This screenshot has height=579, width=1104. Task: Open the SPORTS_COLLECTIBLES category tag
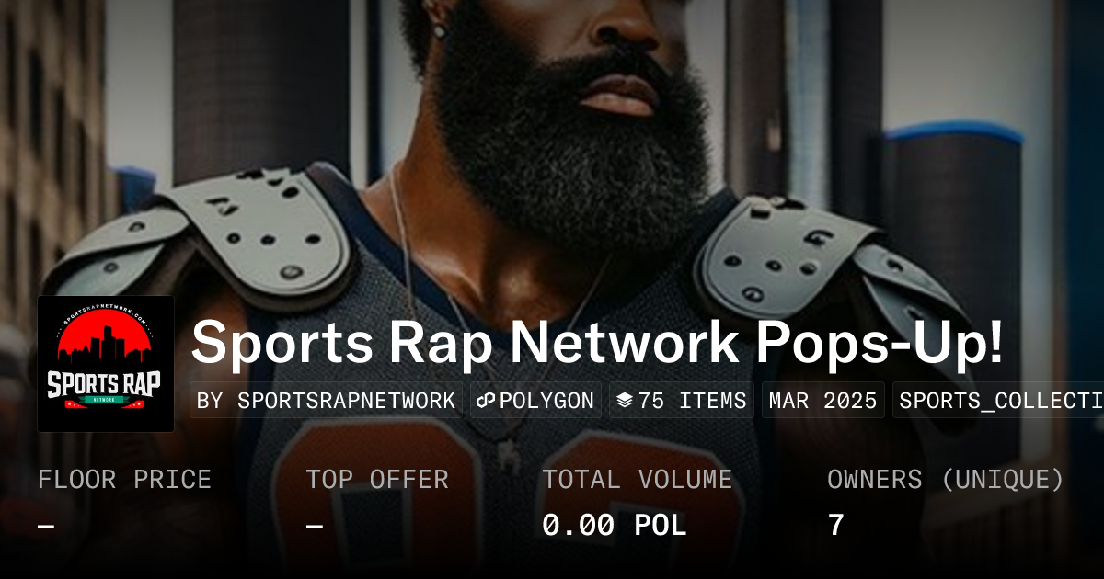pyautogui.click(x=998, y=401)
